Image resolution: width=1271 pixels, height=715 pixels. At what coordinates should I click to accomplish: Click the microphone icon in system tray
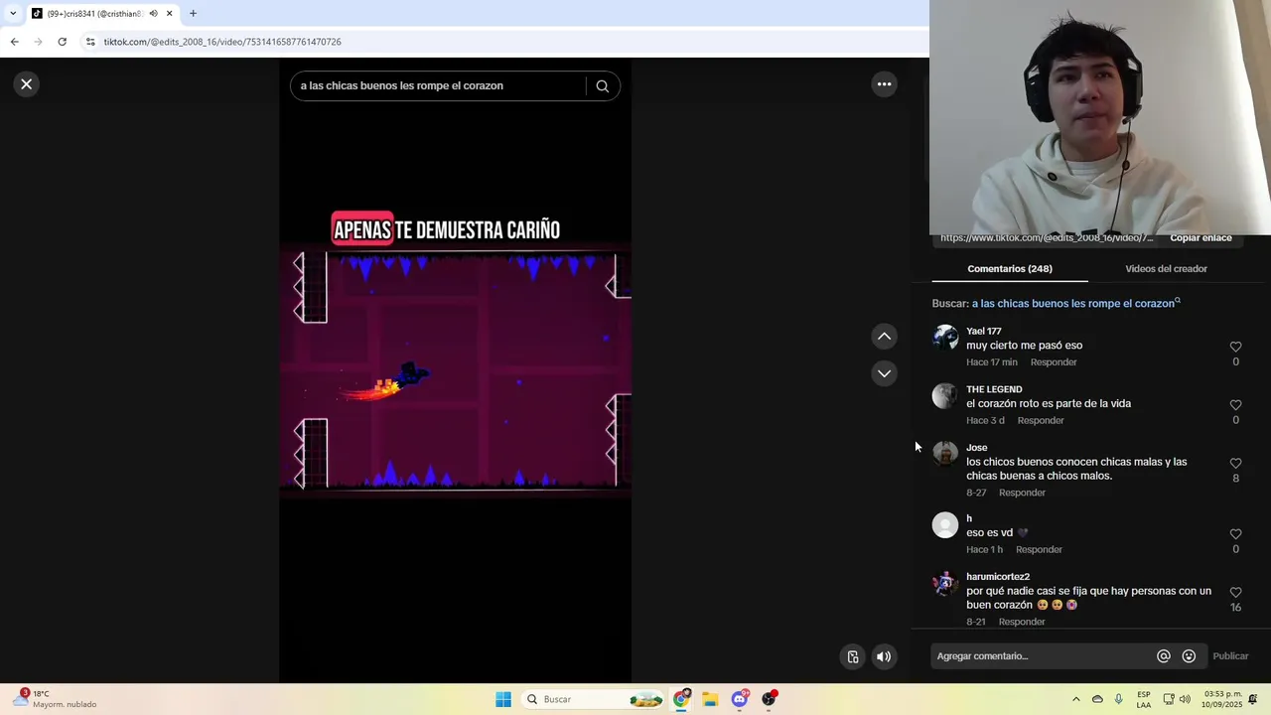click(x=1119, y=699)
